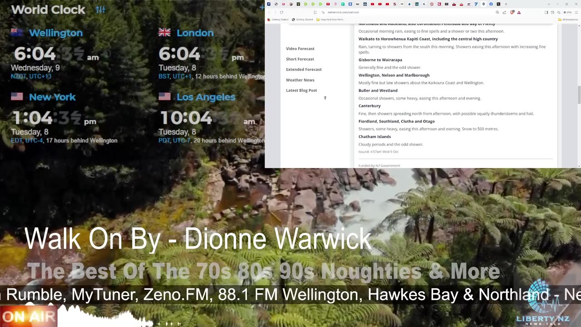This screenshot has height=327, width=581.
Task: Open the Weather News sidebar link
Action: click(x=300, y=80)
